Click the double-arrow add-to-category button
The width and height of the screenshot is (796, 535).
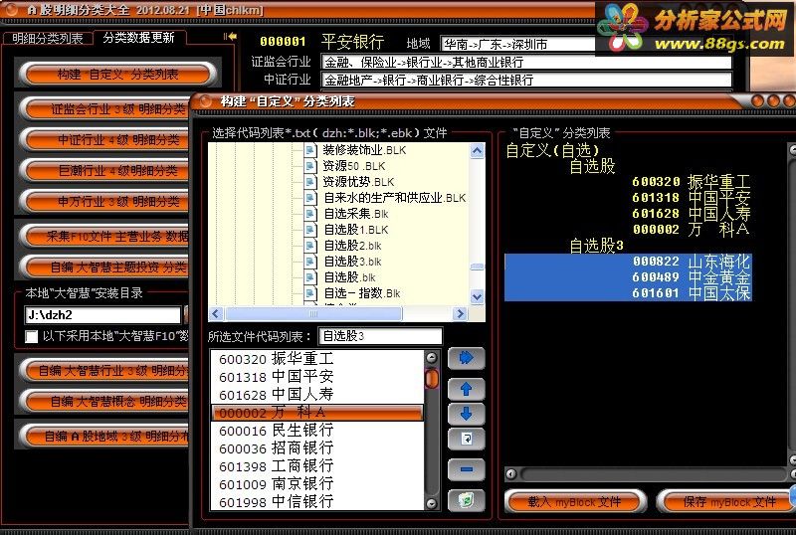click(x=466, y=358)
